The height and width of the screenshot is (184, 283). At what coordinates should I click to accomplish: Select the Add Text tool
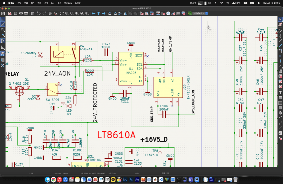(x=280, y=93)
